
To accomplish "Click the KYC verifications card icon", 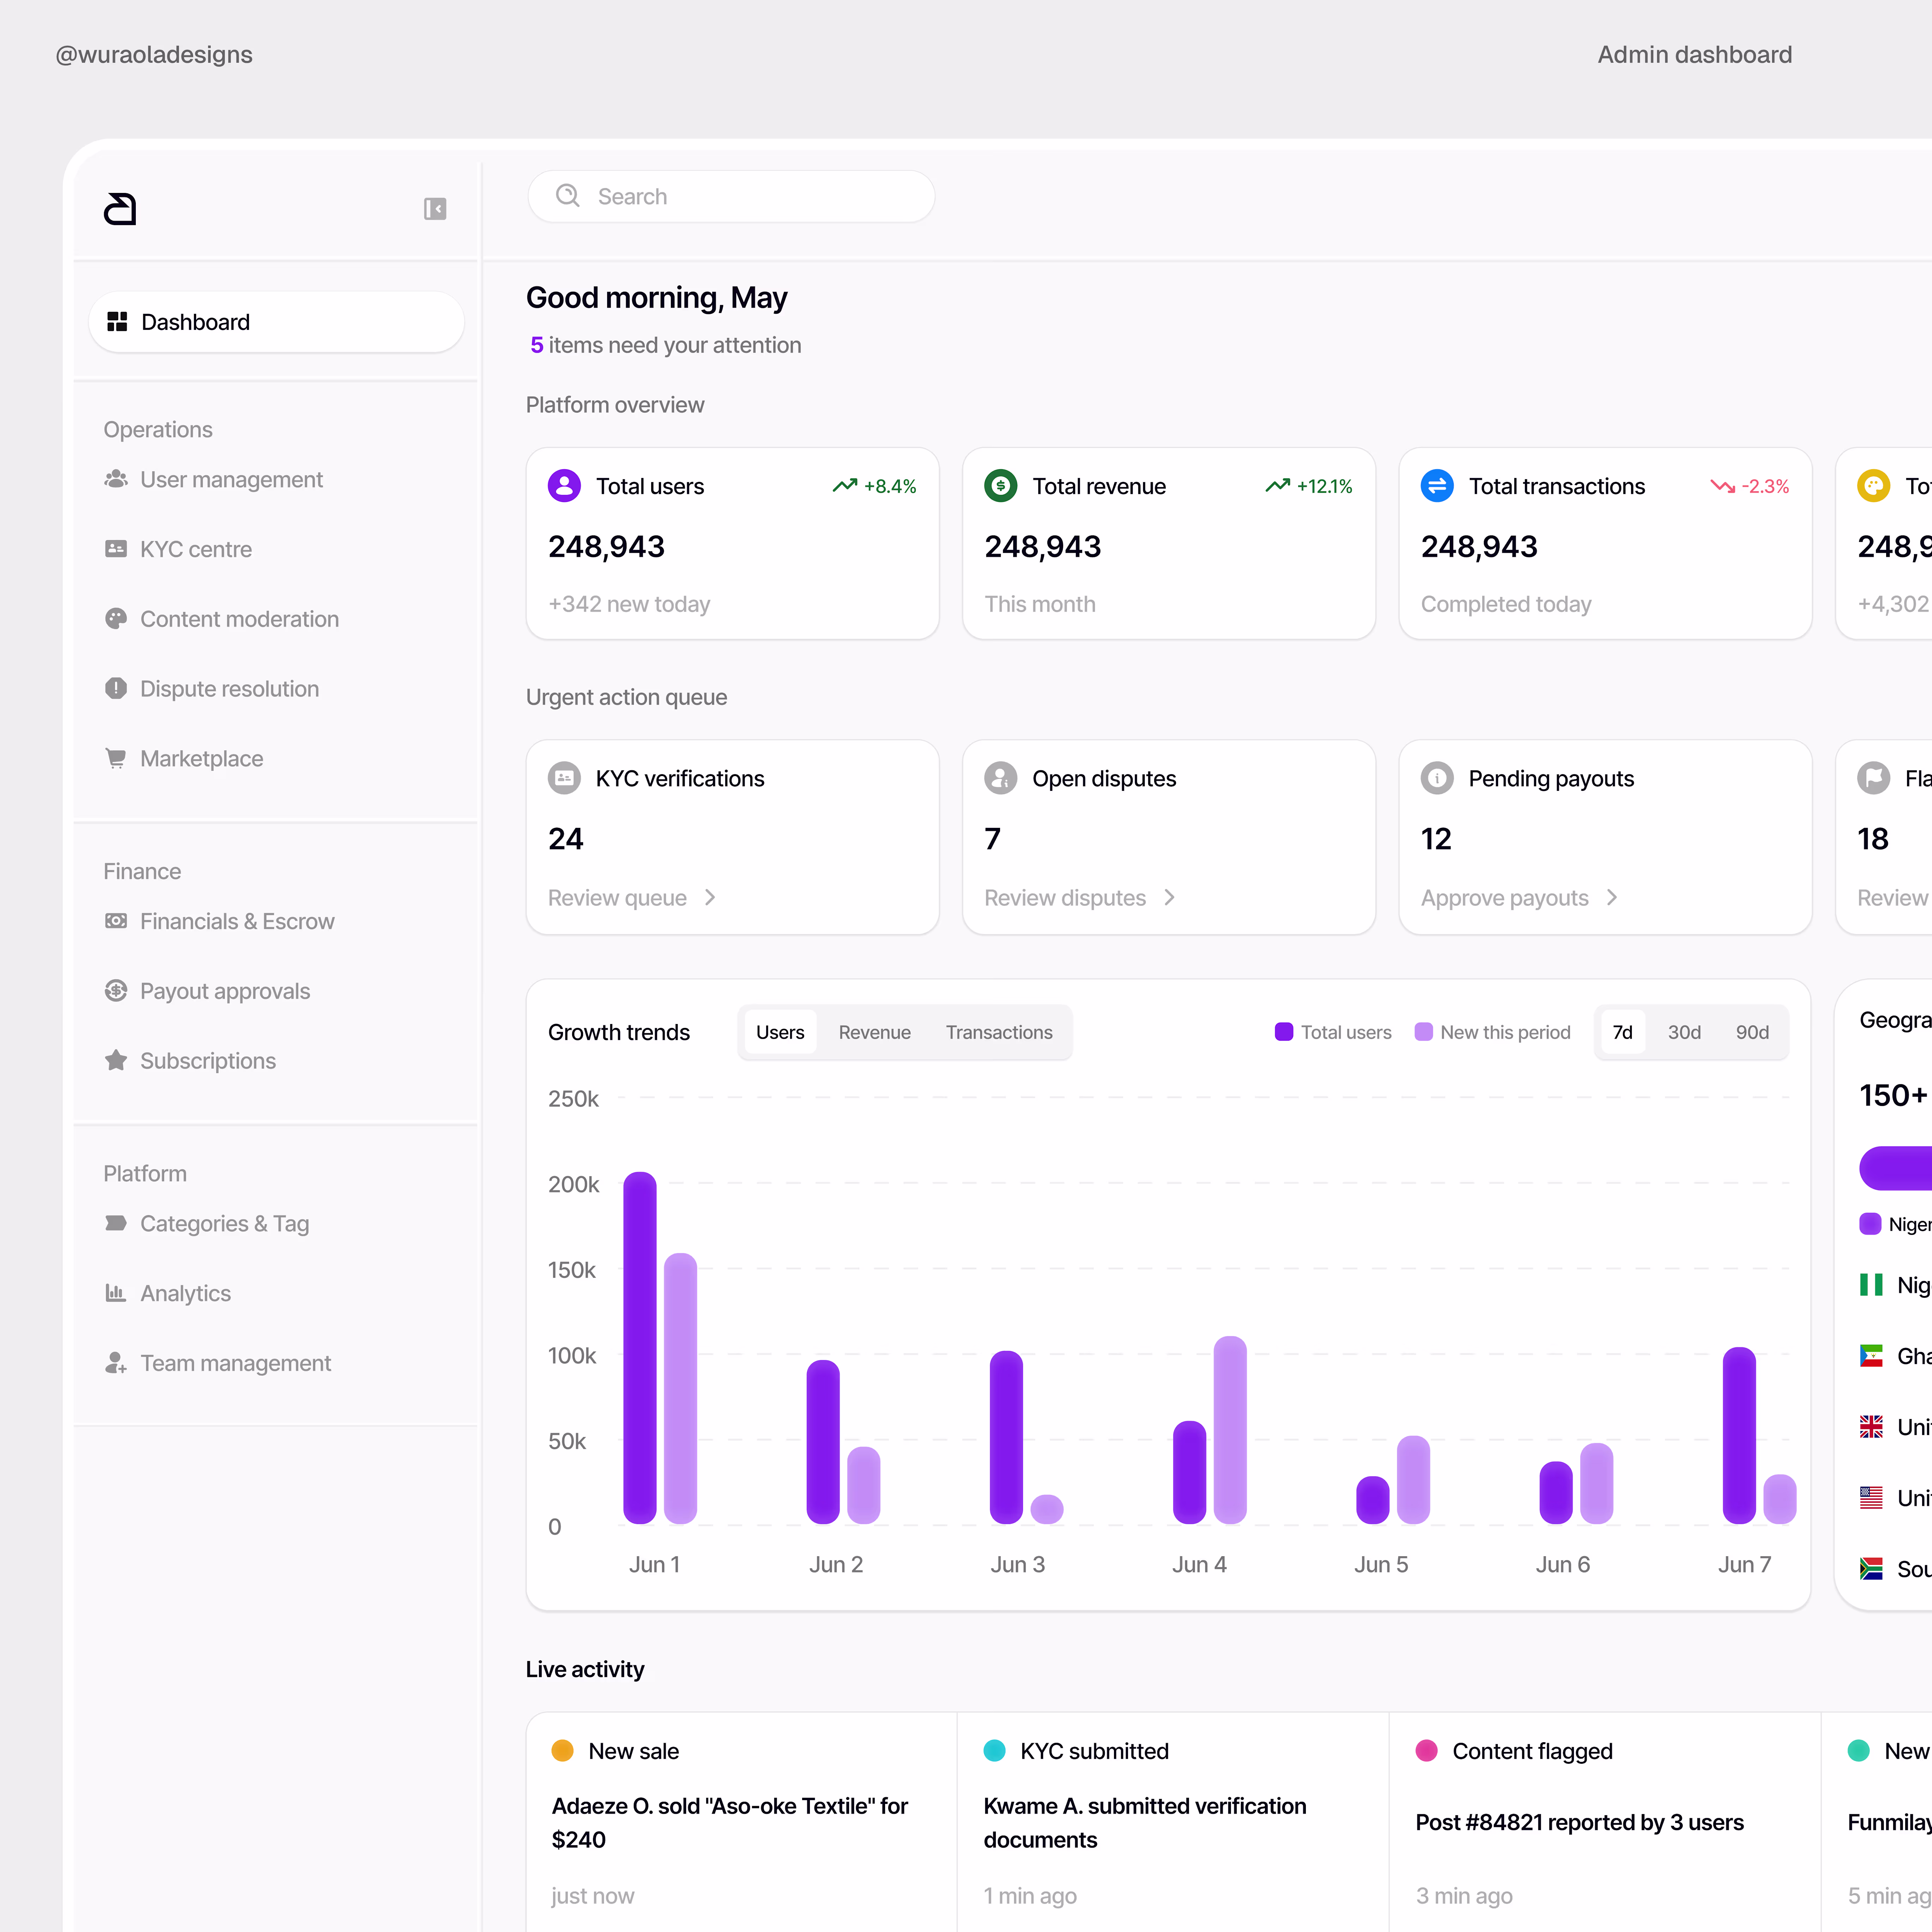I will tap(564, 778).
